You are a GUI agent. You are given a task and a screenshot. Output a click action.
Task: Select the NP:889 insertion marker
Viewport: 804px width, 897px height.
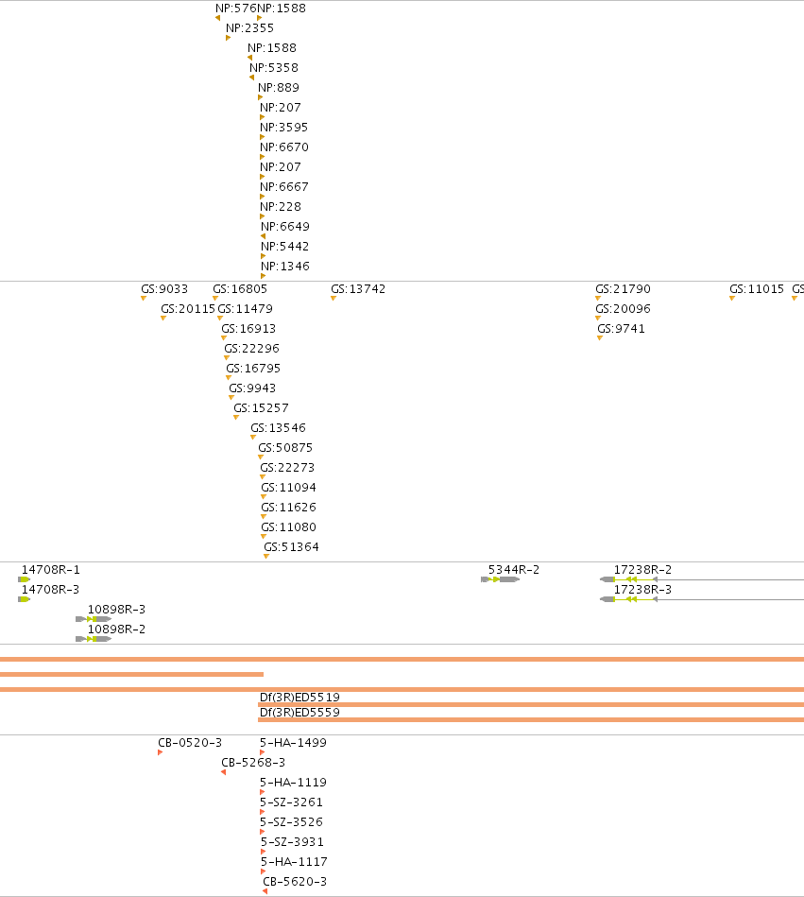tap(260, 97)
